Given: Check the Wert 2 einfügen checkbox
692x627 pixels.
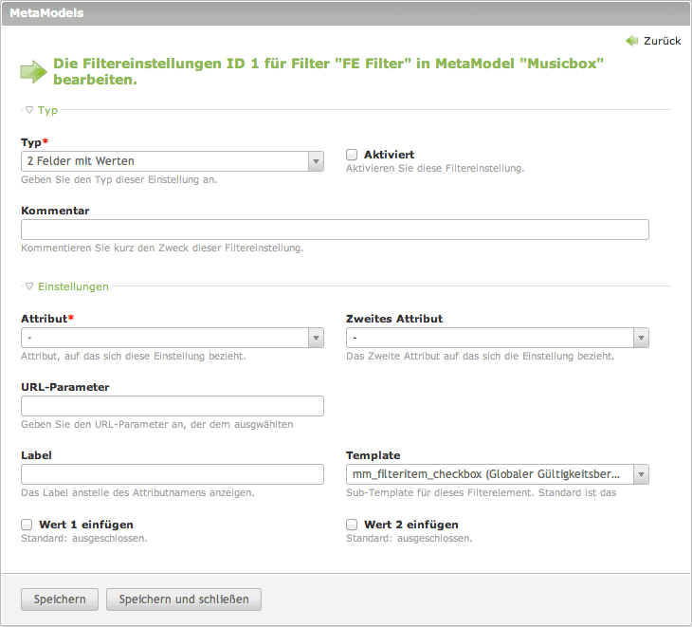Looking at the screenshot, I should 352,525.
